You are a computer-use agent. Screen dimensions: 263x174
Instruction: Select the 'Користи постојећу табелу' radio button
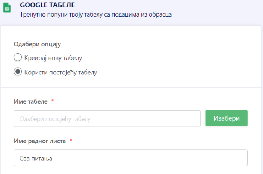pos(17,72)
